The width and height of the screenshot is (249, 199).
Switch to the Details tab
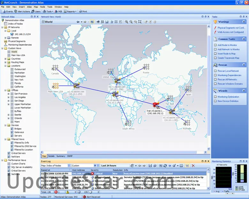point(51,156)
